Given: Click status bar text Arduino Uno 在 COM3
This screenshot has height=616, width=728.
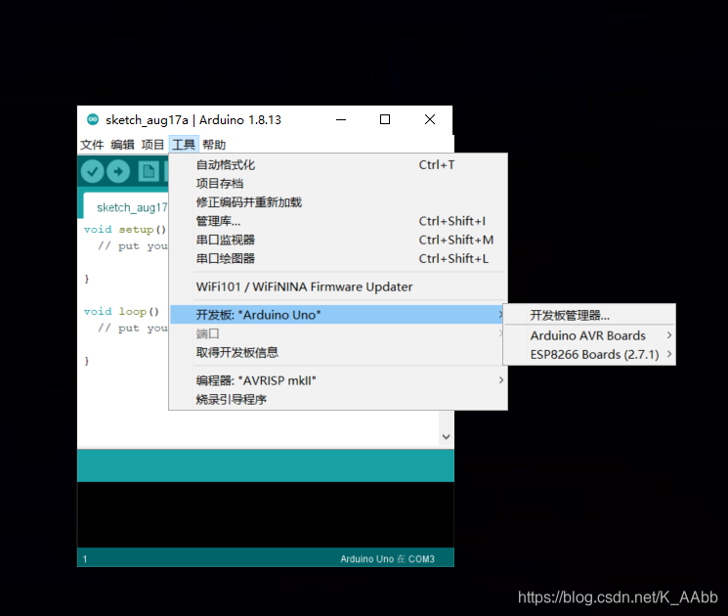Looking at the screenshot, I should click(x=387, y=559).
